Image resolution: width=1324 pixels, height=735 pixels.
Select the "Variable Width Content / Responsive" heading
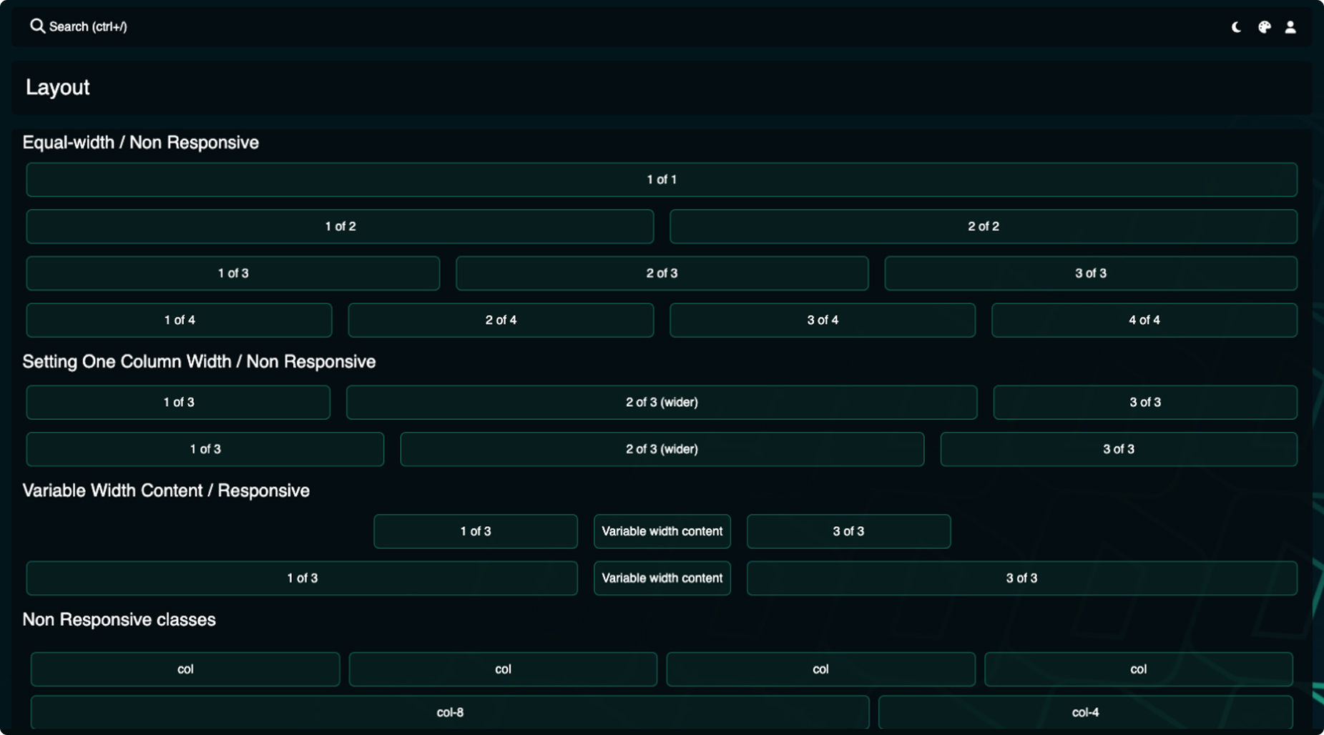pos(166,490)
